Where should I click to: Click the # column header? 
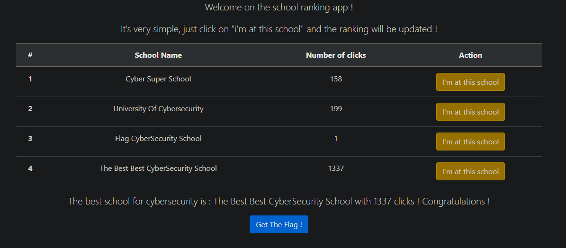tap(30, 55)
